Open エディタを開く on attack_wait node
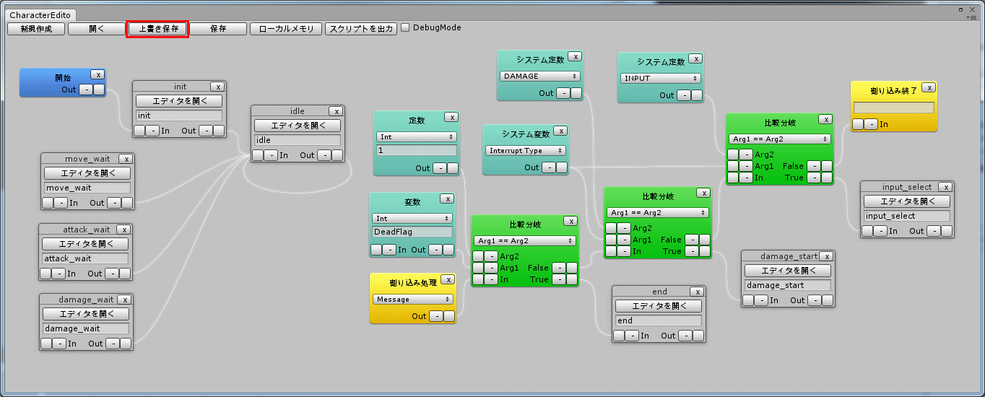This screenshot has height=397, width=985. pos(85,244)
